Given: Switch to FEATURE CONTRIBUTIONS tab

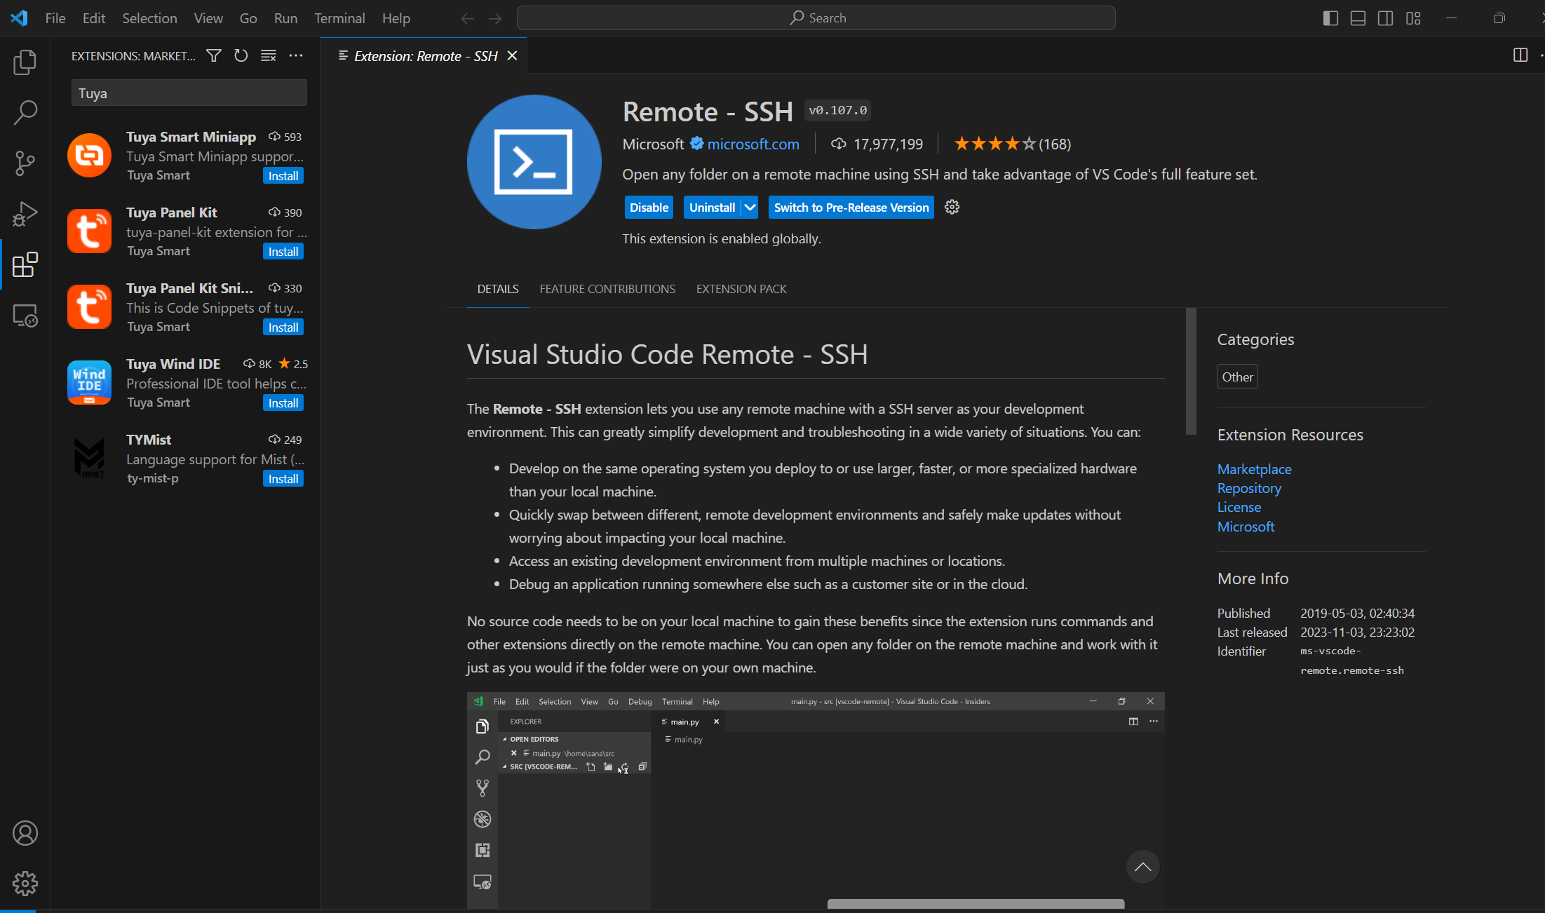Looking at the screenshot, I should [x=607, y=289].
